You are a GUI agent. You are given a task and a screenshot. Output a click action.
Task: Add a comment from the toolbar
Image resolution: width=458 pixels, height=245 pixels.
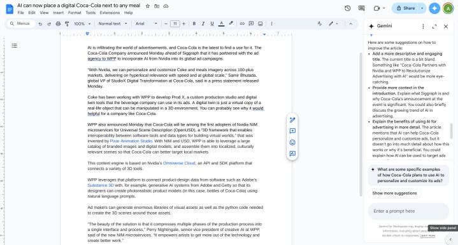point(251,23)
